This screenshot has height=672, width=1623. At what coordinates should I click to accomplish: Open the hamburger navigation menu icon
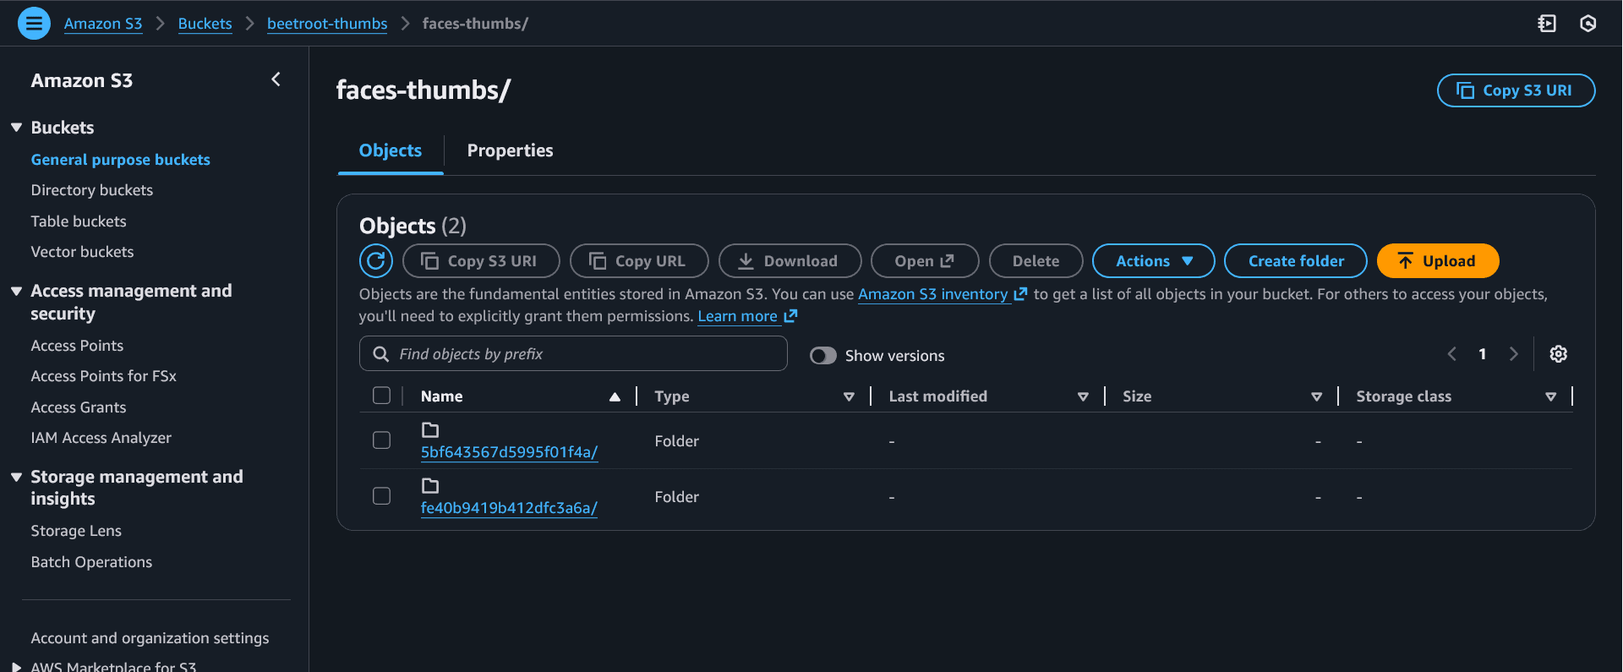[x=34, y=24]
